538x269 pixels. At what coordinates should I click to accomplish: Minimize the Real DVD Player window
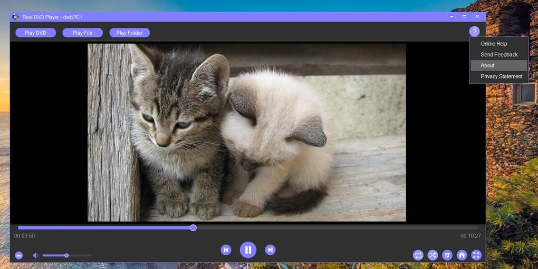tap(452, 16)
